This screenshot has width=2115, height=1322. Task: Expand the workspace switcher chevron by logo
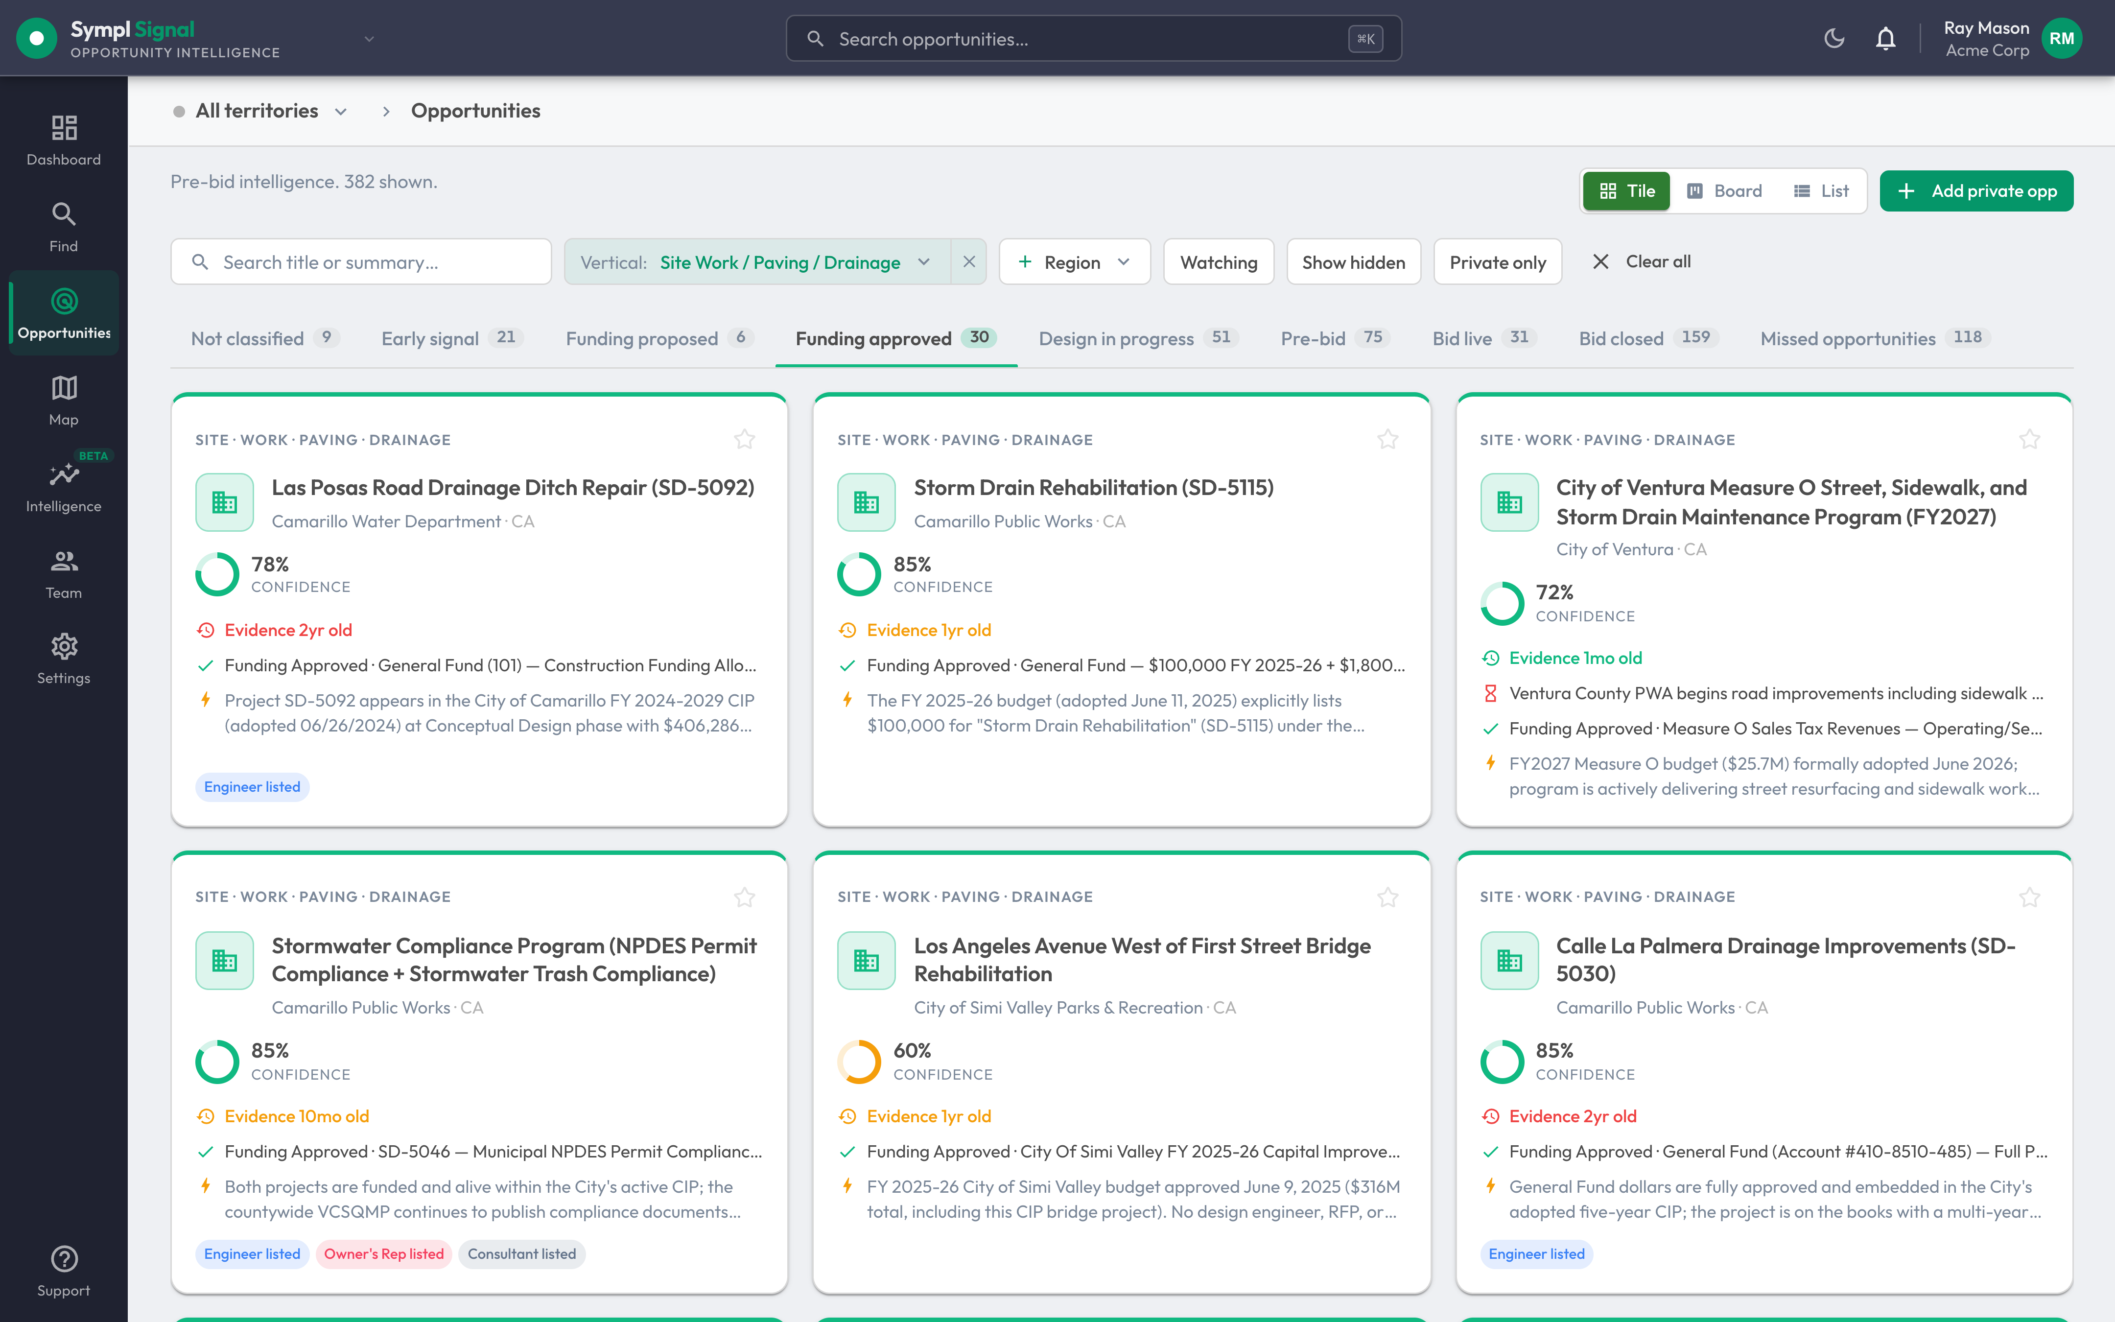click(x=369, y=39)
